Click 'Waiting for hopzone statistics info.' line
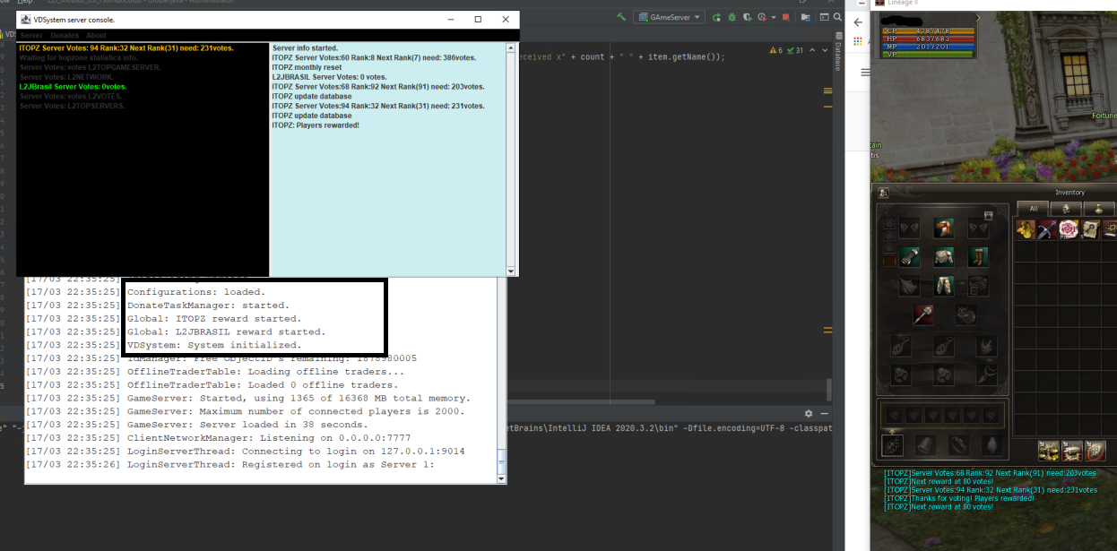Screen dimensions: 1117x551 point(79,57)
